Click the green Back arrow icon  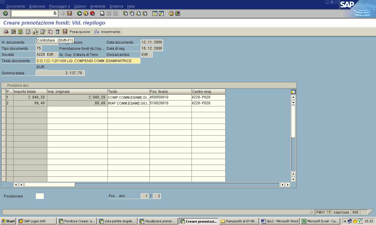(x=80, y=13)
